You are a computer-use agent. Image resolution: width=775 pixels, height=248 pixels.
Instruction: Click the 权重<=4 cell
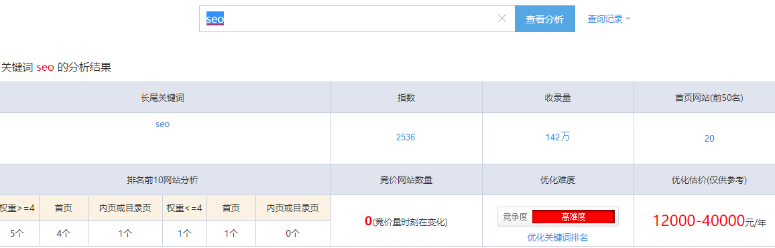pyautogui.click(x=184, y=208)
